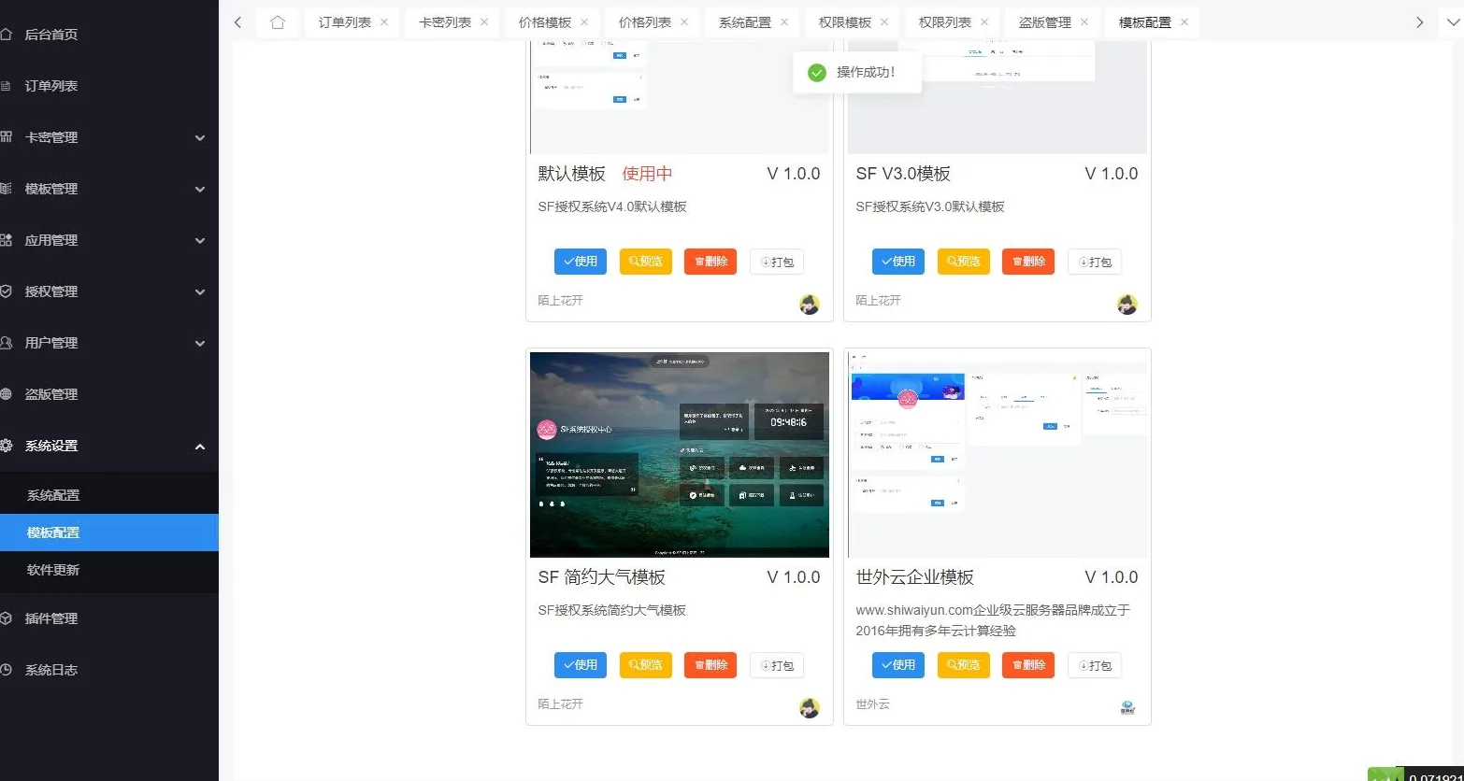Close the 价格模板 tab
1464x781 pixels.
point(583,21)
